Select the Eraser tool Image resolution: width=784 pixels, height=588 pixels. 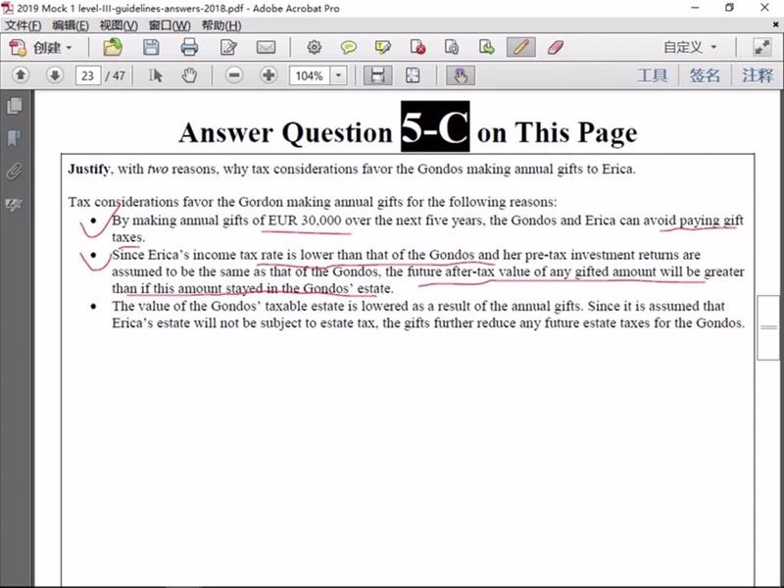click(556, 47)
